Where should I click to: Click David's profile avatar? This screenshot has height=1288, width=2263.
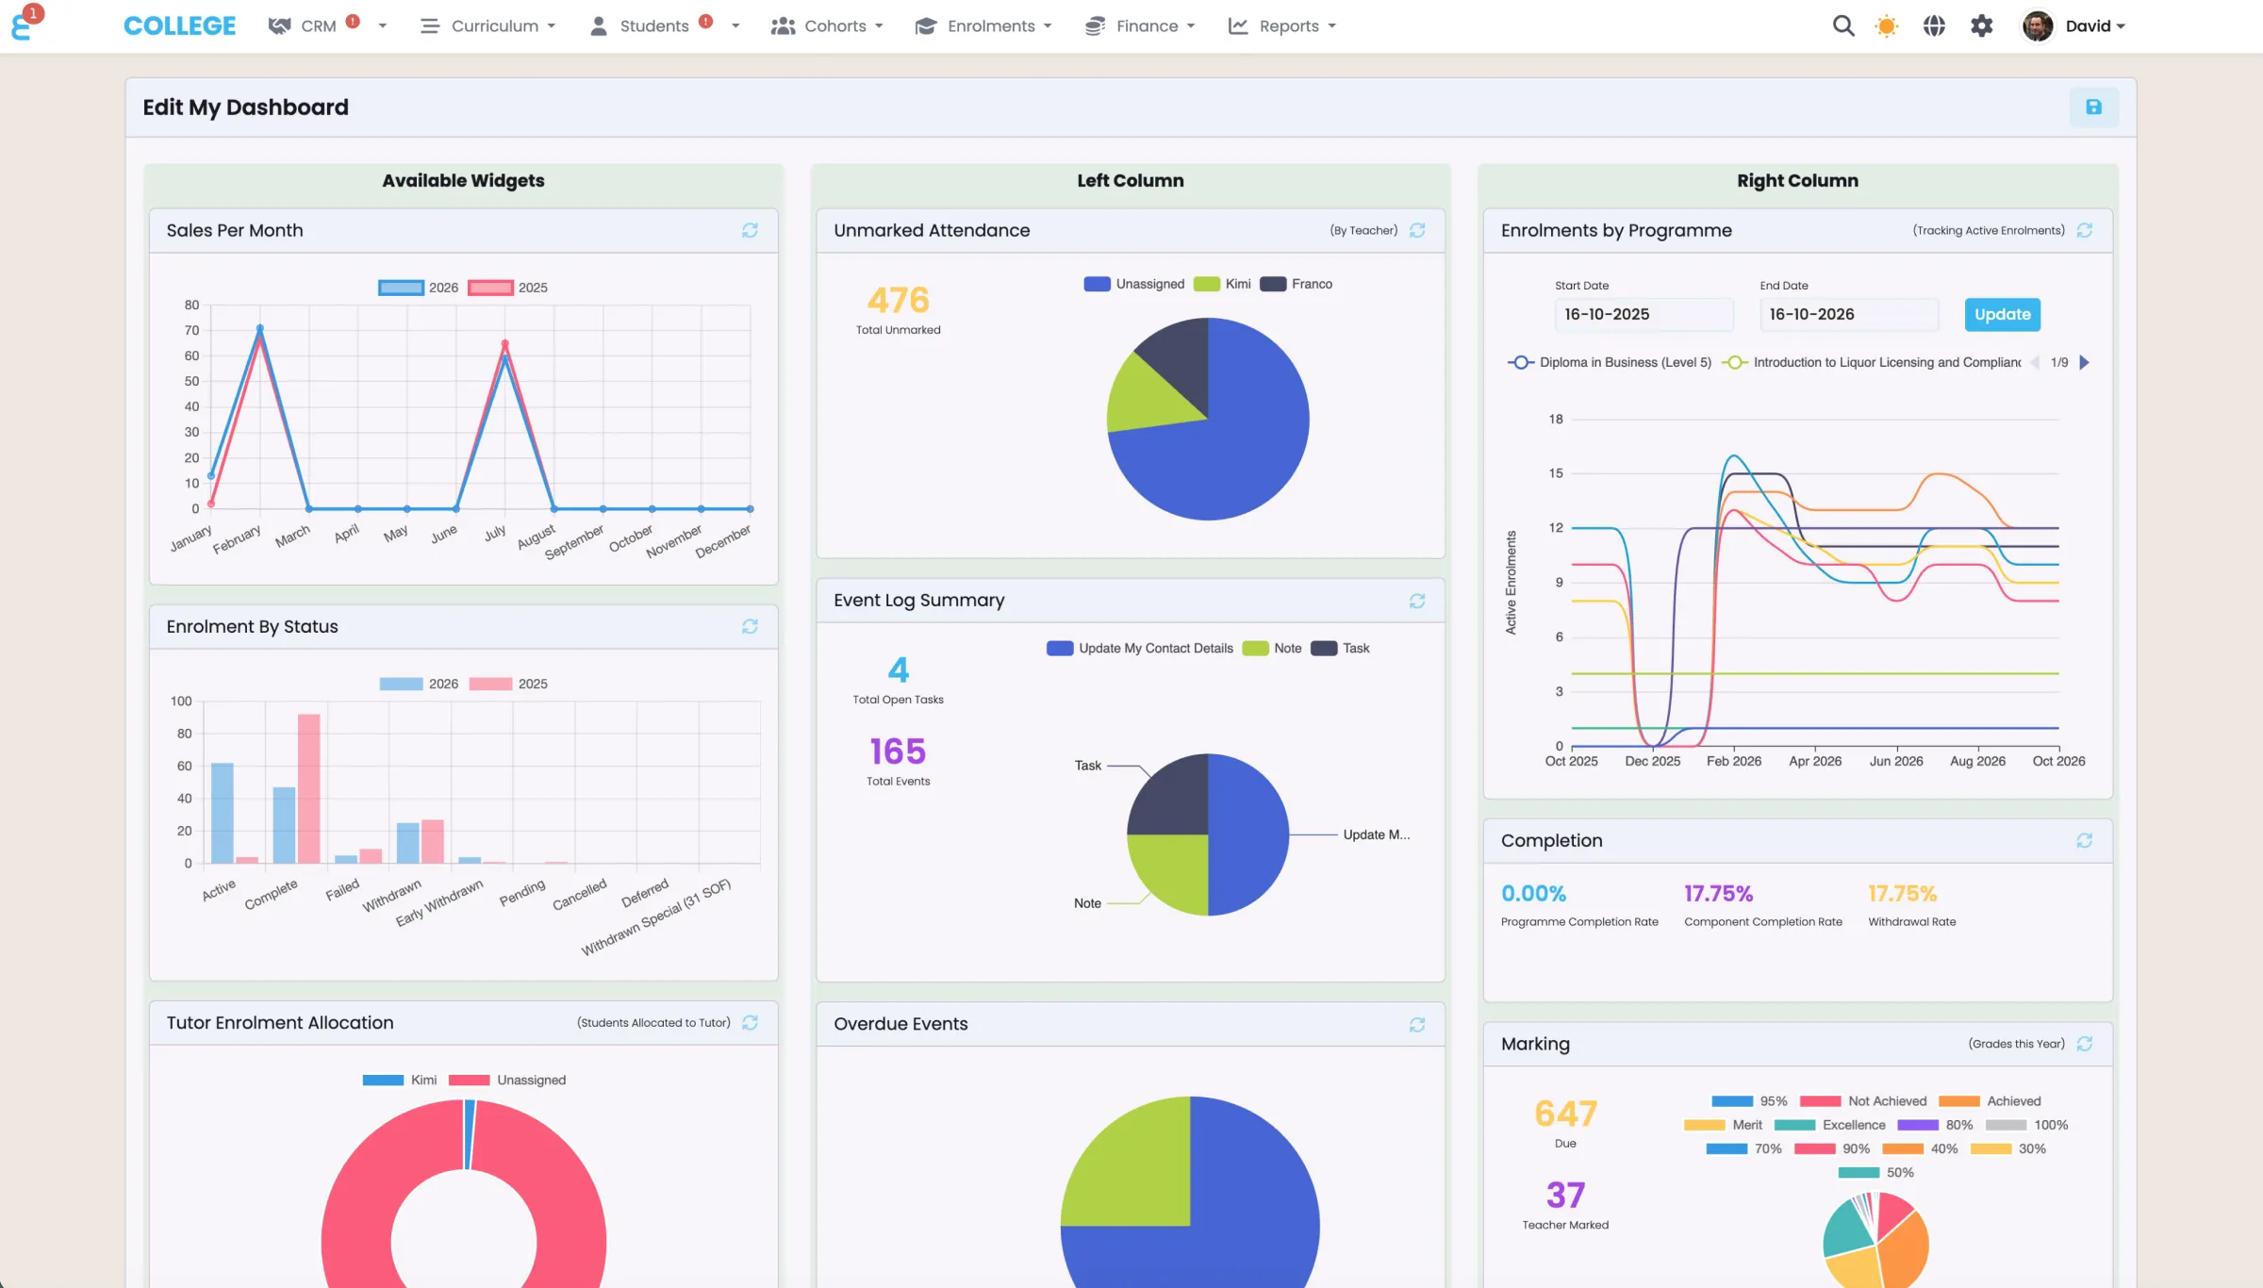pos(2038,25)
